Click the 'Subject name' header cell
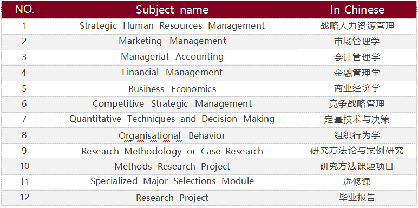Screen dimensions: 418x208 [x=172, y=10]
